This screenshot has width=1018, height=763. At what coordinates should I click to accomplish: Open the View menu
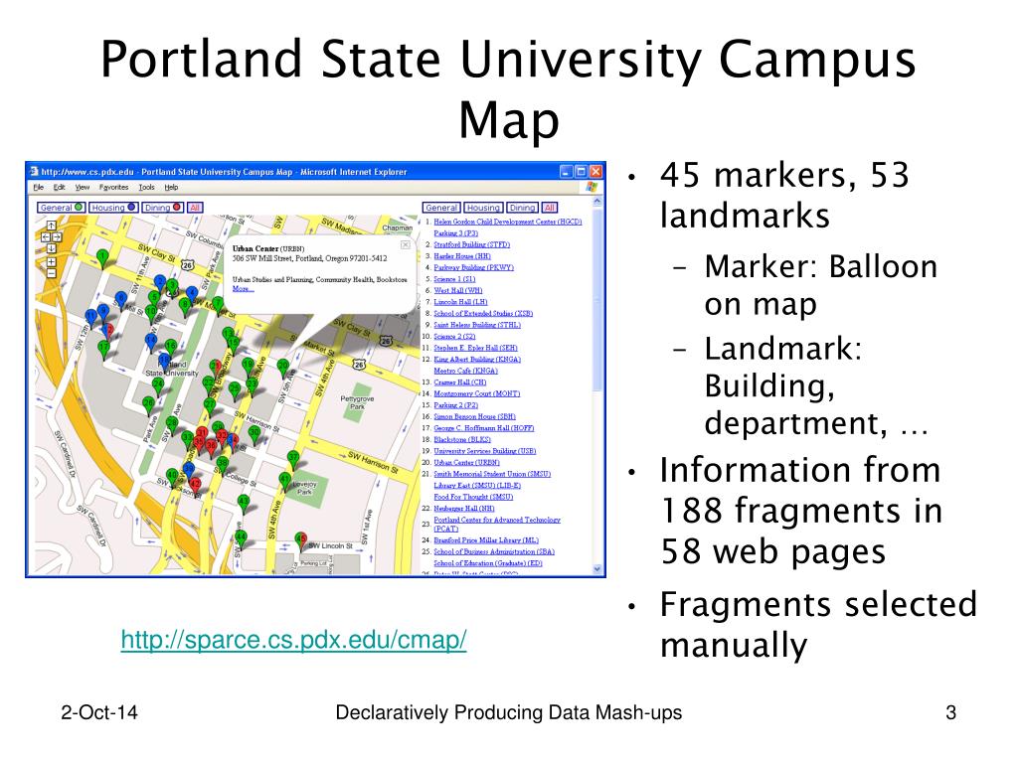tap(83, 188)
